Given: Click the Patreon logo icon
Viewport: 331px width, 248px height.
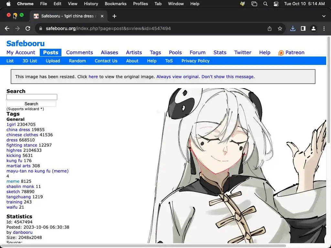Looking at the screenshot, I should click(281, 53).
